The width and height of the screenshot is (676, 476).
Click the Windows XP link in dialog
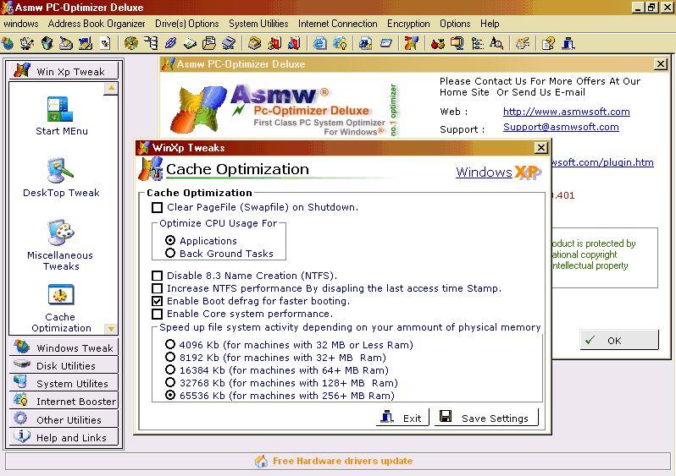pos(499,172)
